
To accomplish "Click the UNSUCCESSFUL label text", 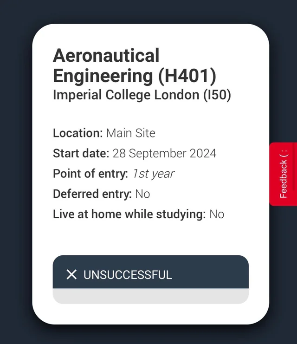I will click(x=128, y=275).
